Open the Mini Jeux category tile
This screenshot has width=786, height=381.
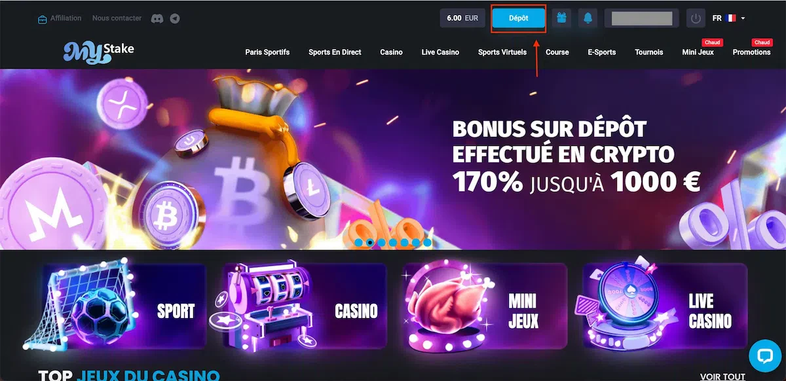tap(485, 305)
